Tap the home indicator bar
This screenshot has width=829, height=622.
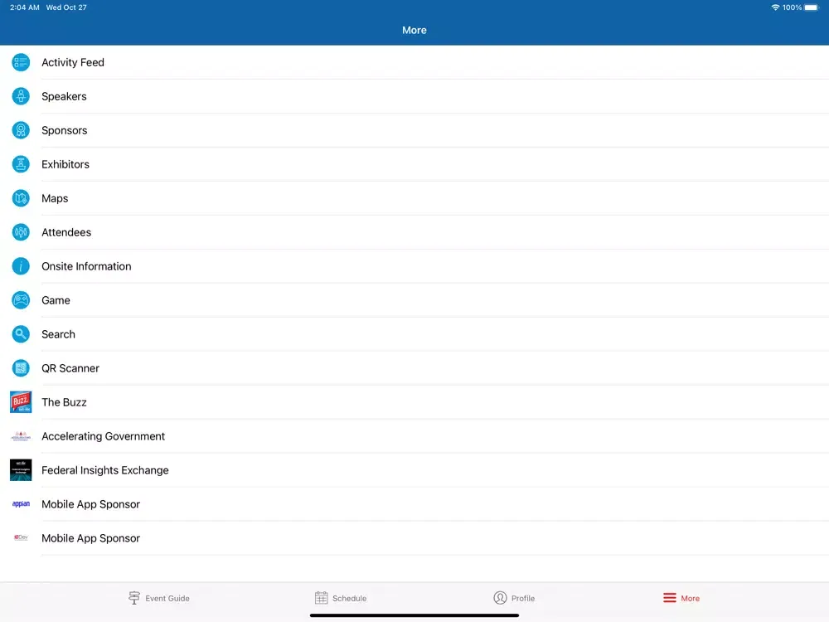[414, 615]
